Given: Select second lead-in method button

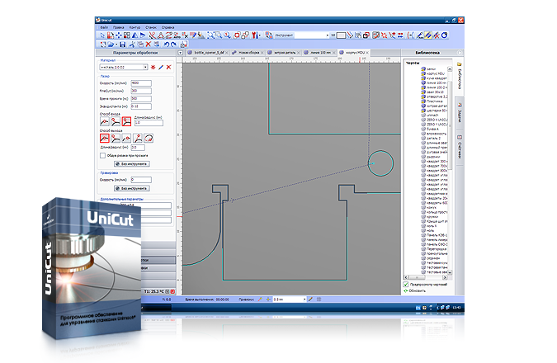Looking at the screenshot, I should pos(116,121).
